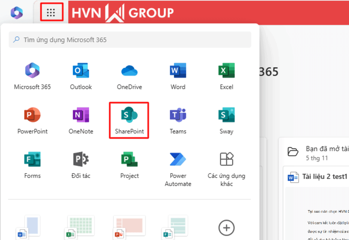Open the app launcher waffle icon
Screen dimensions: 349x240
click(x=51, y=12)
